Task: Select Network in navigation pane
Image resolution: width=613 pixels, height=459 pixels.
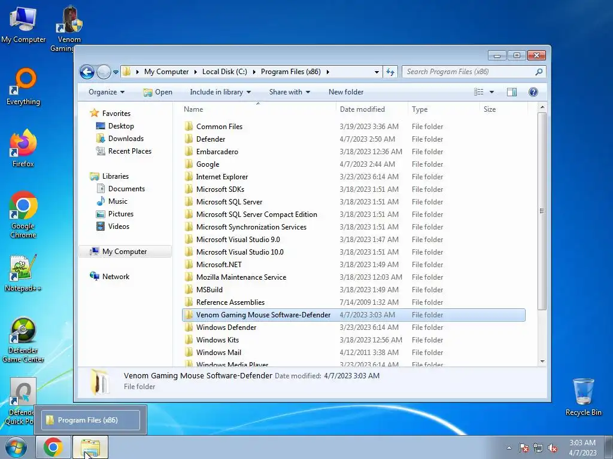Action: [116, 277]
